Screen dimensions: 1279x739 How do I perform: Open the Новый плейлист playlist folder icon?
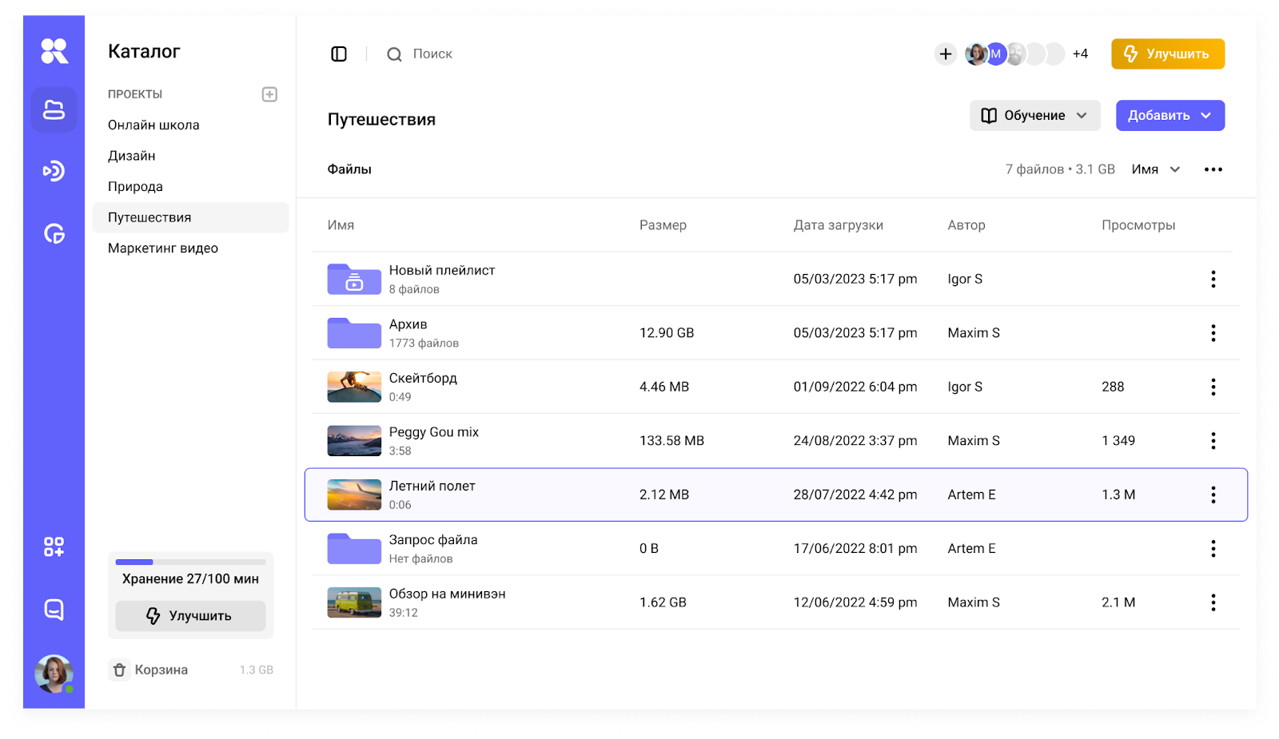coord(354,279)
